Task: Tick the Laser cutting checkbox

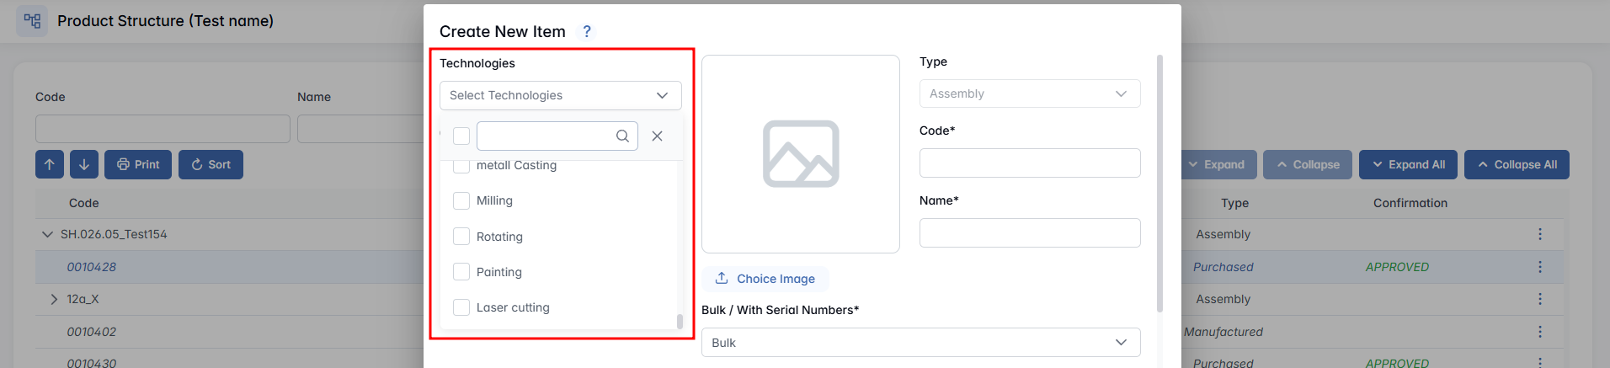Action: point(461,307)
